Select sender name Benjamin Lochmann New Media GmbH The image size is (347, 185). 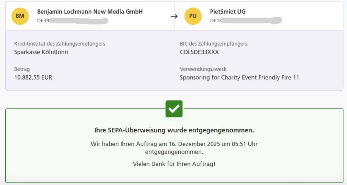(x=90, y=12)
